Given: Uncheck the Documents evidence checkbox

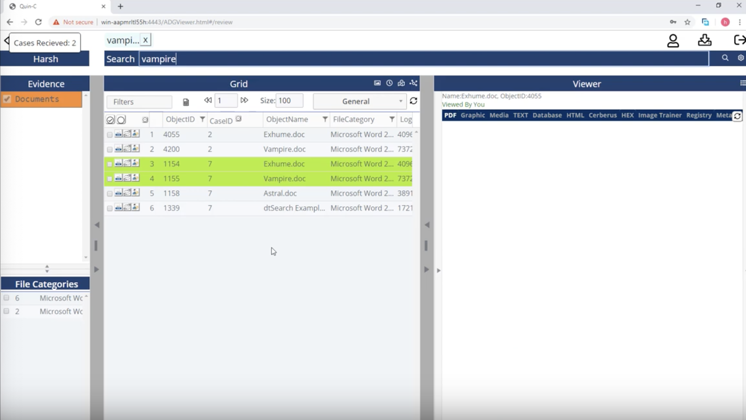Looking at the screenshot, I should click(7, 99).
